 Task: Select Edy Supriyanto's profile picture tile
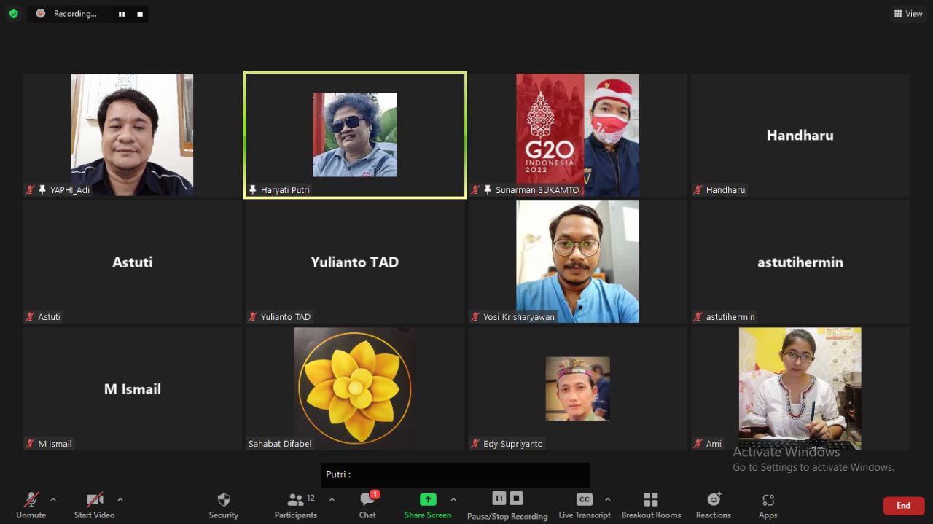click(x=577, y=388)
